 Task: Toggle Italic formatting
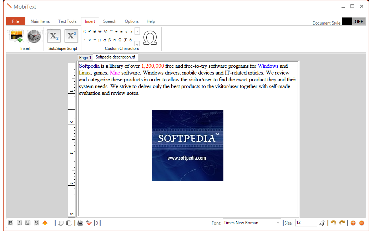point(19,223)
